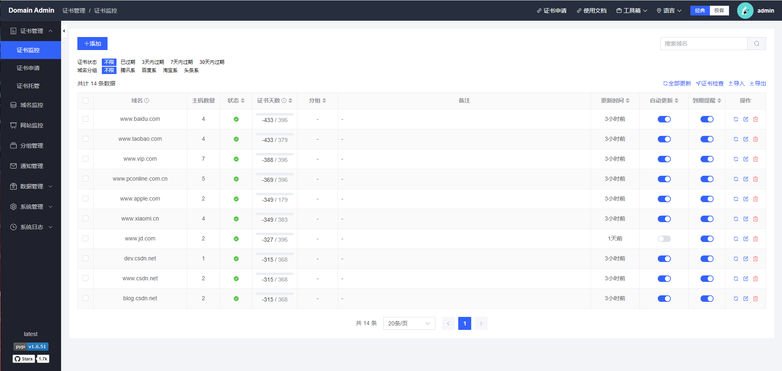782x371 pixels.
Task: Delete the www.vip.com row
Action: tap(756, 159)
